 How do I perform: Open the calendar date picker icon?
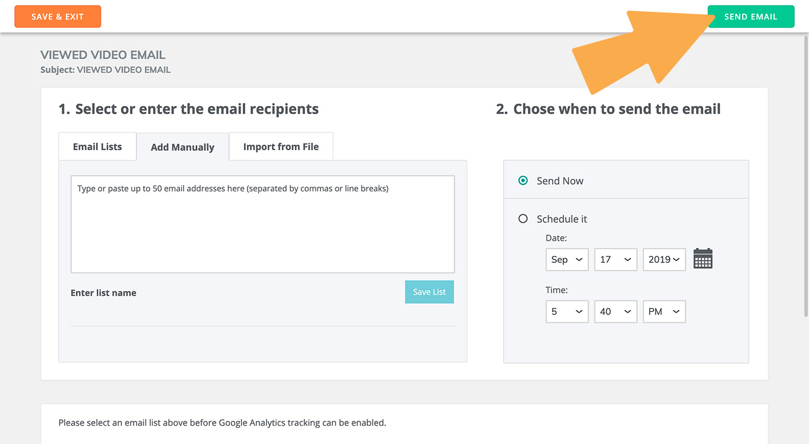[x=702, y=259]
